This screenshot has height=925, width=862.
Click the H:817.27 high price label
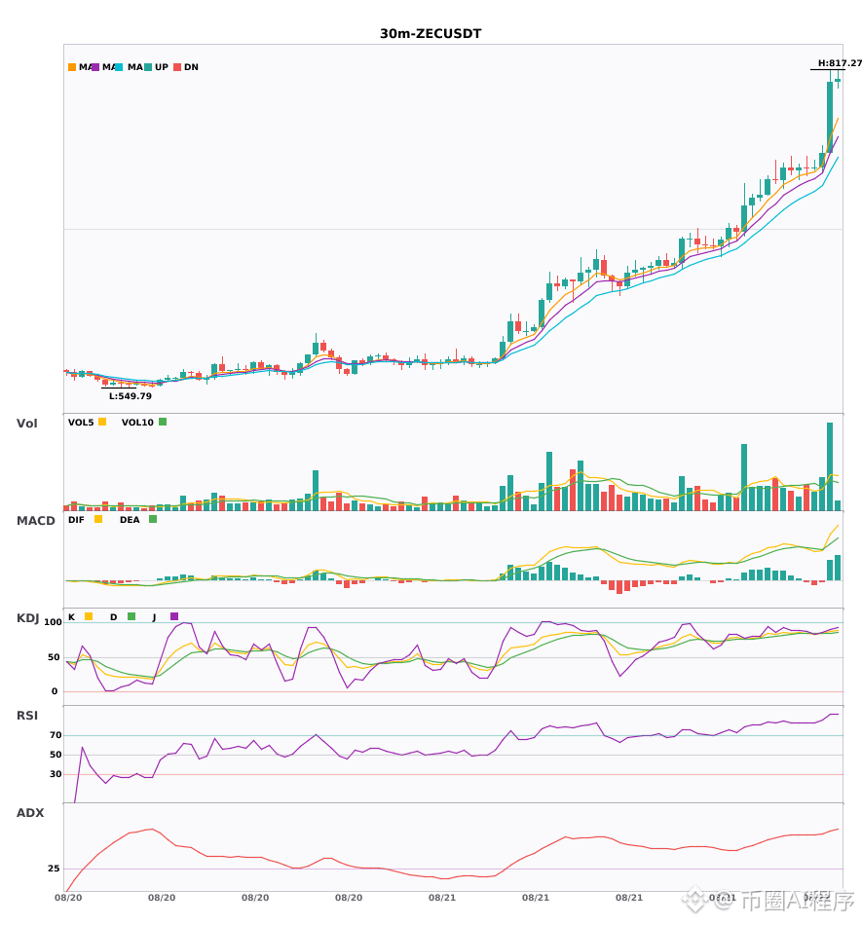840,63
